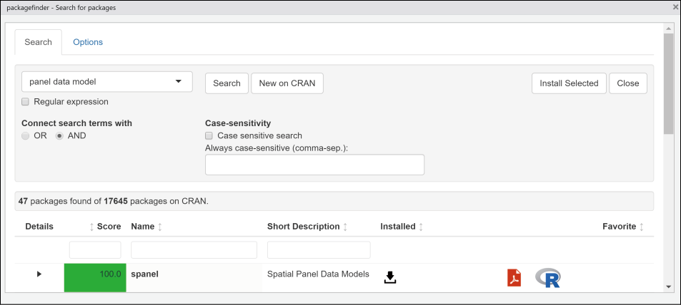681x305 pixels.
Task: Enable the Regular expression checkbox
Action: [x=26, y=102]
